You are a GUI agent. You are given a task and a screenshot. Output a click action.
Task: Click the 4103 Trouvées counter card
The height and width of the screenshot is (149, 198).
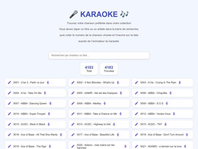pos(109,69)
